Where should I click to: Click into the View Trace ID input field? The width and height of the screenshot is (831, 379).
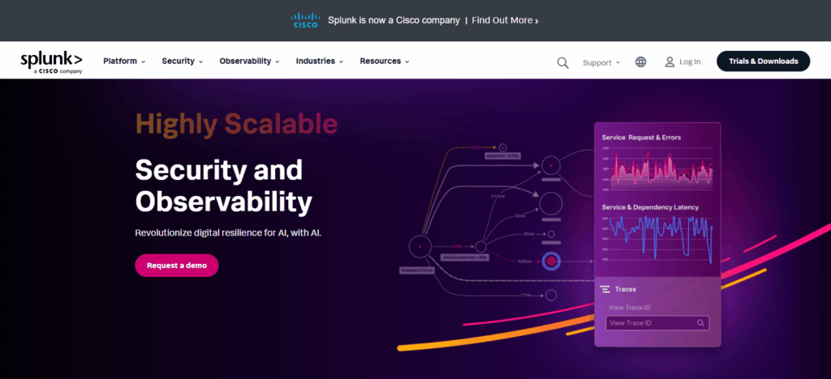point(649,323)
